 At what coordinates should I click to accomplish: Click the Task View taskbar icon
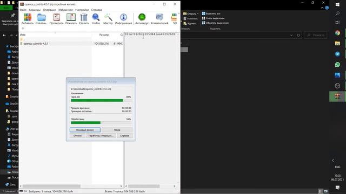tap(337, 22)
